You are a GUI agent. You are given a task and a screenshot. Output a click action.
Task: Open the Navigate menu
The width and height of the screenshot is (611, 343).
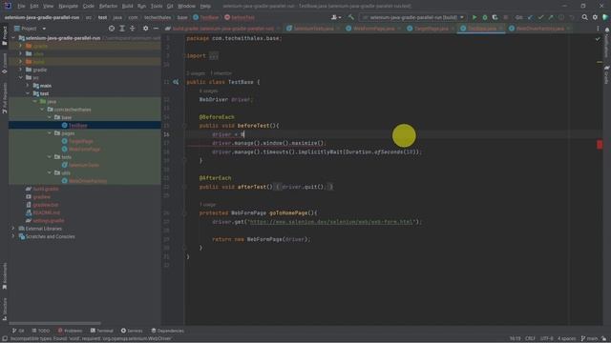click(68, 6)
